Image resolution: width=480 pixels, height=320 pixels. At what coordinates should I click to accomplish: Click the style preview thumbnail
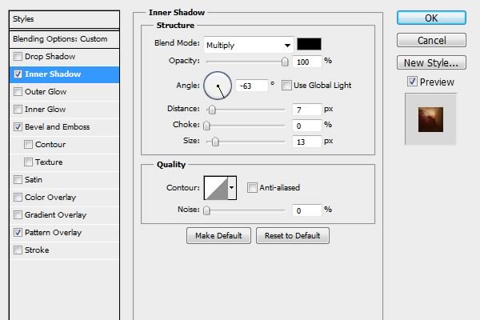point(430,119)
